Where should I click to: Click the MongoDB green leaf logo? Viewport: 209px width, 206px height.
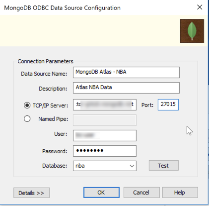pyautogui.click(x=192, y=31)
